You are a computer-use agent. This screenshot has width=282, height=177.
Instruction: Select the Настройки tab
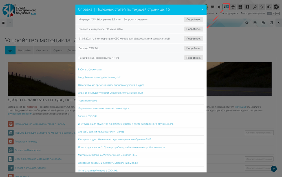[24, 50]
